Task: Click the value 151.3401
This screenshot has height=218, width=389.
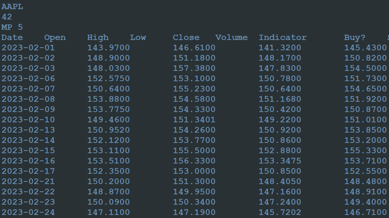Action: pos(194,120)
